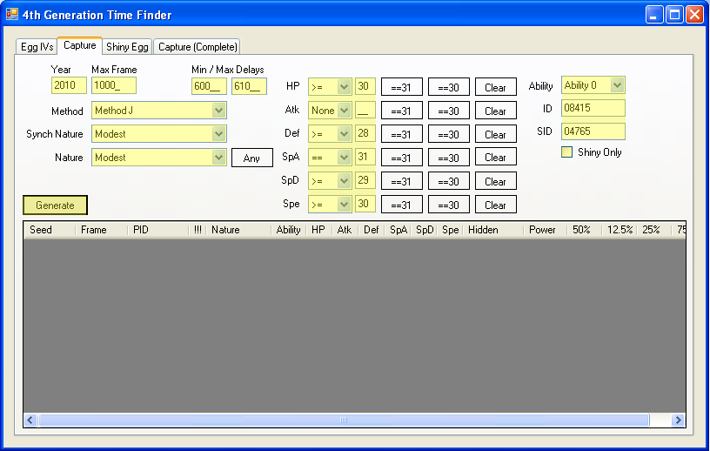Viewport: 710px width, 451px height.
Task: Focus the Year input field
Action: pos(69,85)
